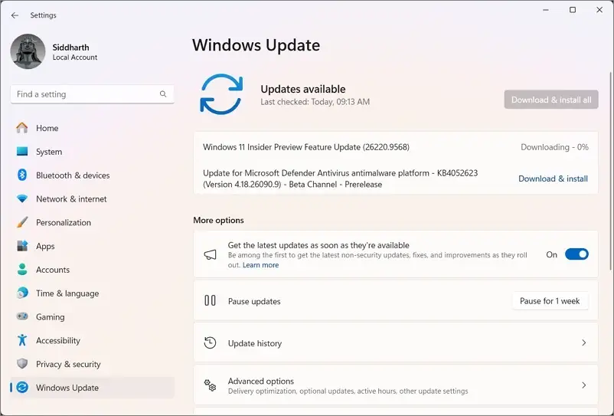Open the Home settings page
614x416 pixels.
(93, 128)
